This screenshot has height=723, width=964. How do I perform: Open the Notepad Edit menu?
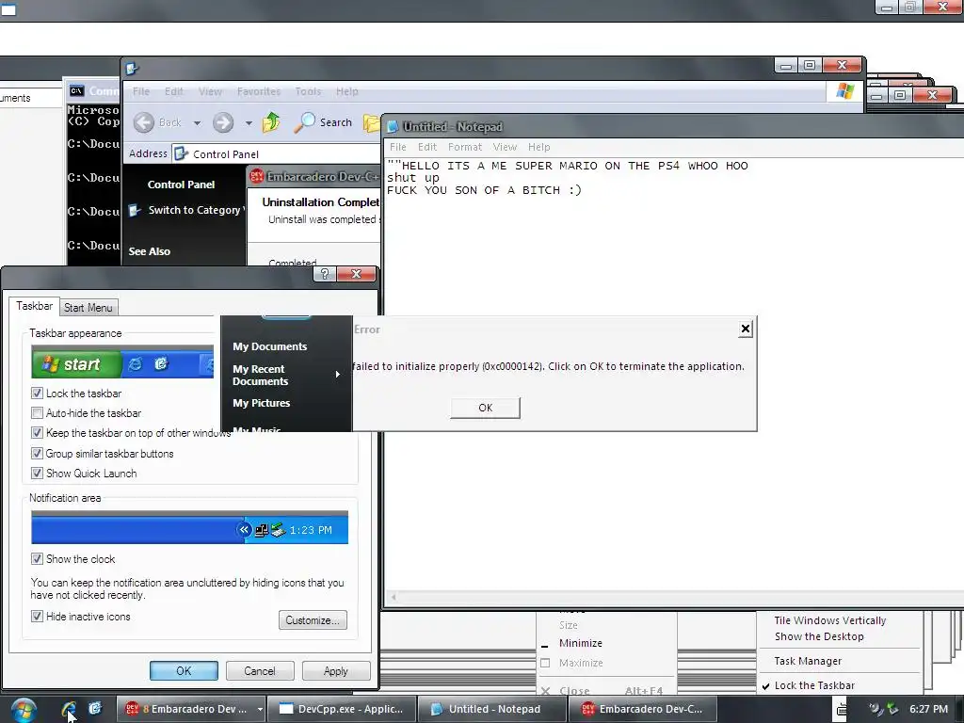tap(427, 147)
